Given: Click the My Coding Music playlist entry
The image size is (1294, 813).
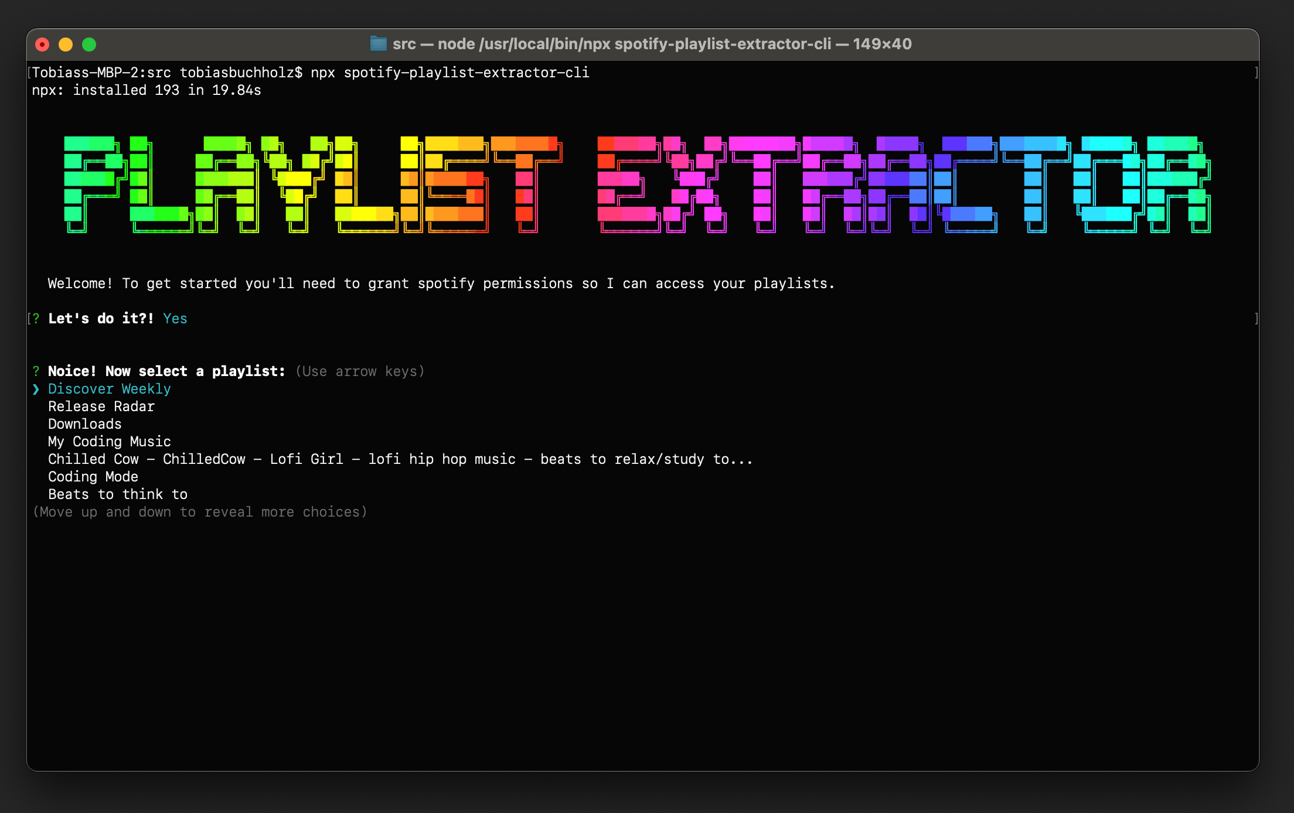Looking at the screenshot, I should (109, 441).
